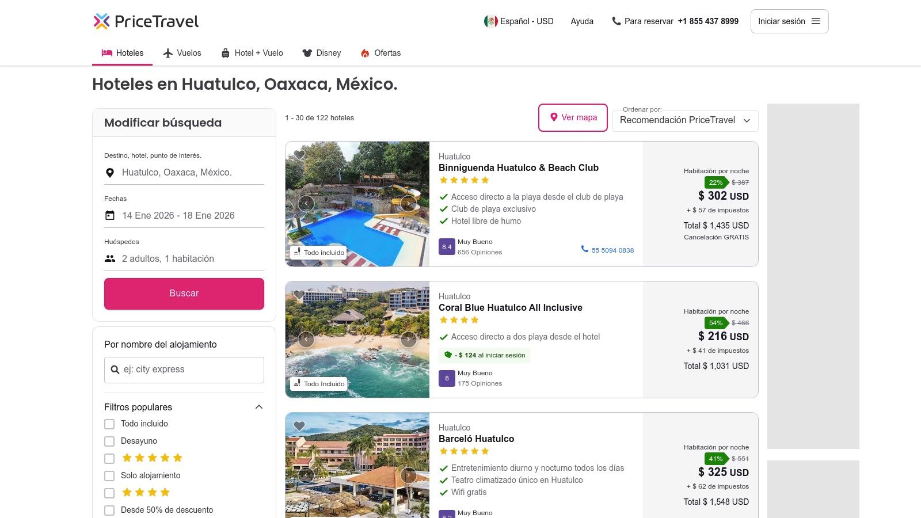The width and height of the screenshot is (921, 518).
Task: Click the PriceTravel logo
Action: click(x=146, y=21)
